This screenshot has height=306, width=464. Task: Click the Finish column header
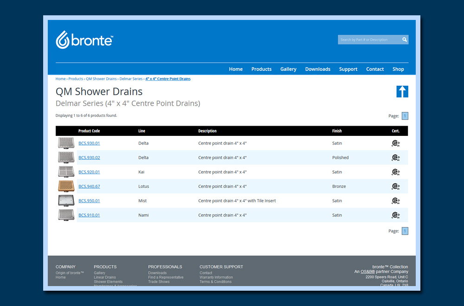pos(337,131)
